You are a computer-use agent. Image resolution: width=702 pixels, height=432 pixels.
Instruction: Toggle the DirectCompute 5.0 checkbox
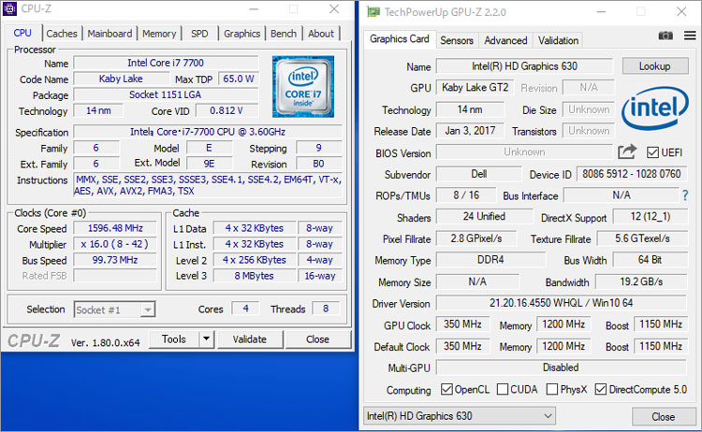(x=601, y=389)
